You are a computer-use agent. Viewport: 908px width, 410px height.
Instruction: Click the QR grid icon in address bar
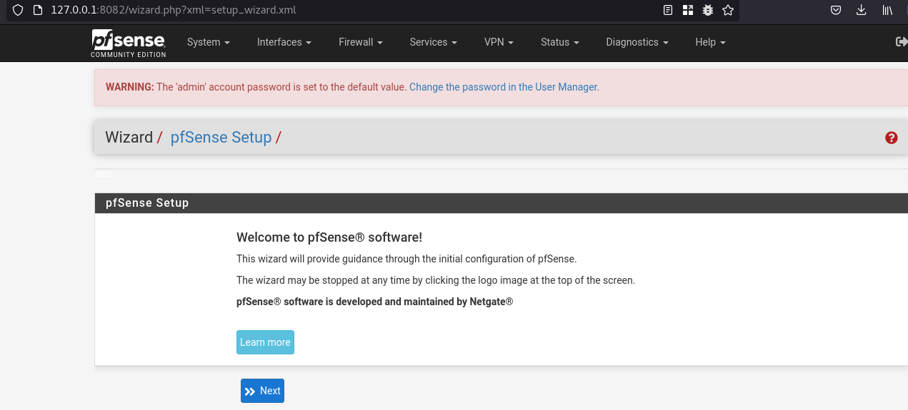688,10
